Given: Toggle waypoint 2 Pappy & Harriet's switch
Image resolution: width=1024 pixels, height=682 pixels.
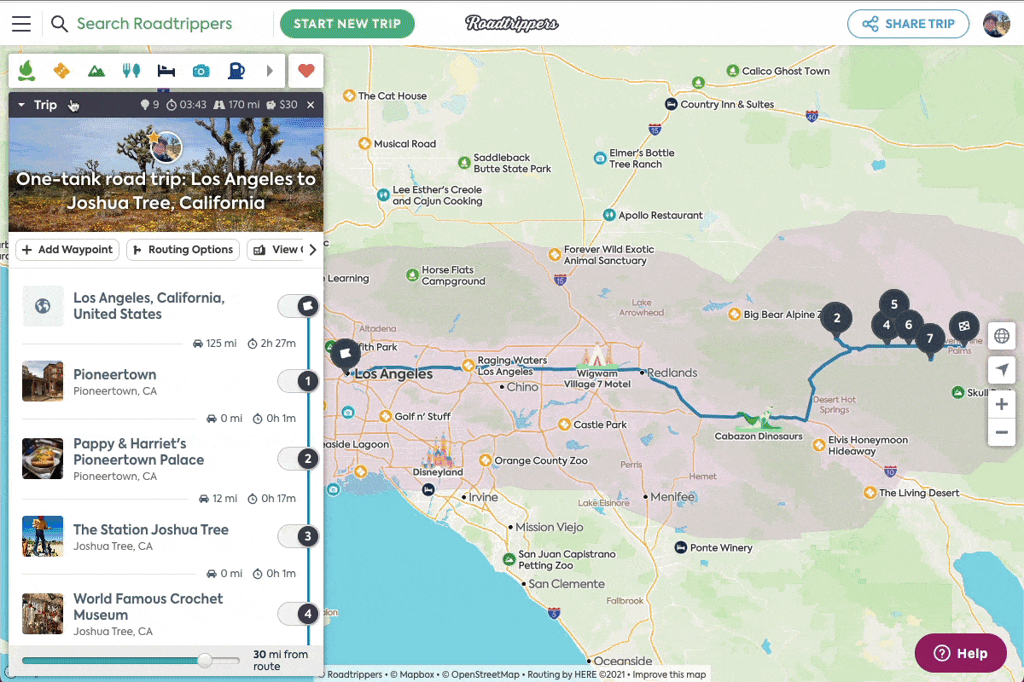Looking at the screenshot, I should [x=298, y=459].
